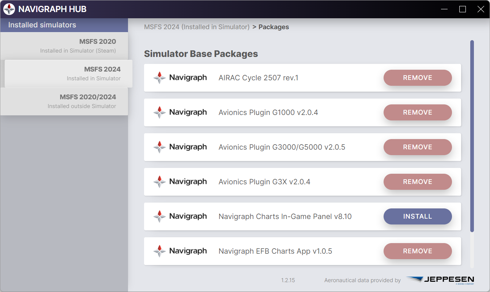Click 'Avionics Plugin G3X v2.0.4' label
Viewport: 490px width, 292px height.
tap(264, 182)
